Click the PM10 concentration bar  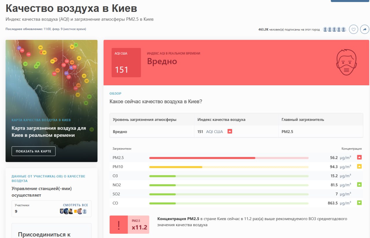(x=229, y=167)
